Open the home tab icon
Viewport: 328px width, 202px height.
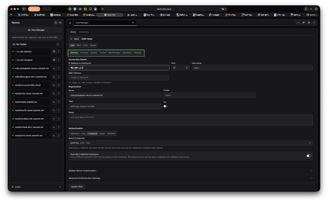[70, 23]
